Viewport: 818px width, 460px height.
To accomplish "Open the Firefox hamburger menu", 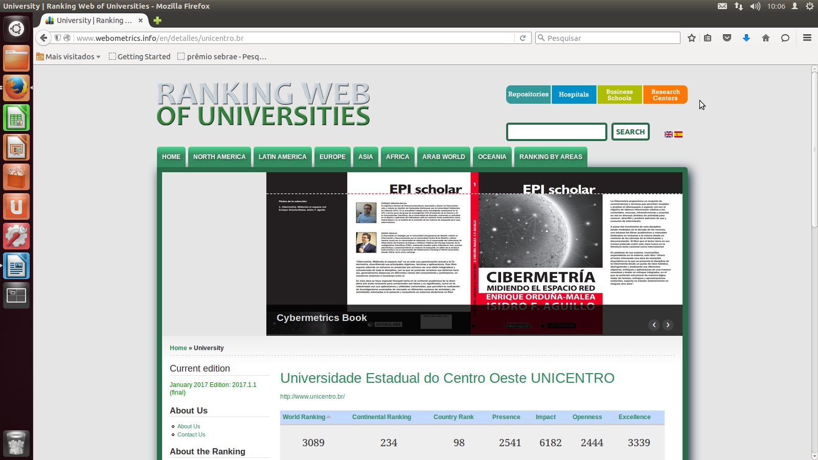I will click(x=807, y=38).
